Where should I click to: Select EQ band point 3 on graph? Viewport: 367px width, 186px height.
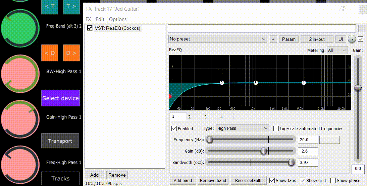pyautogui.click(x=256, y=83)
